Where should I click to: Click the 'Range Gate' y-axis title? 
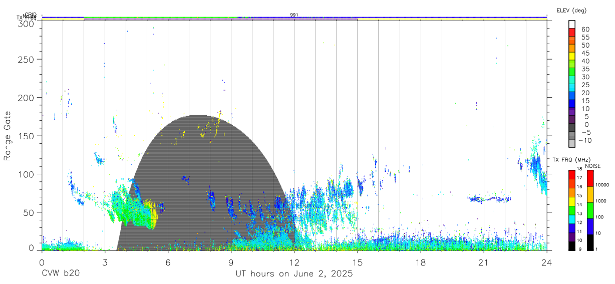(x=8, y=136)
